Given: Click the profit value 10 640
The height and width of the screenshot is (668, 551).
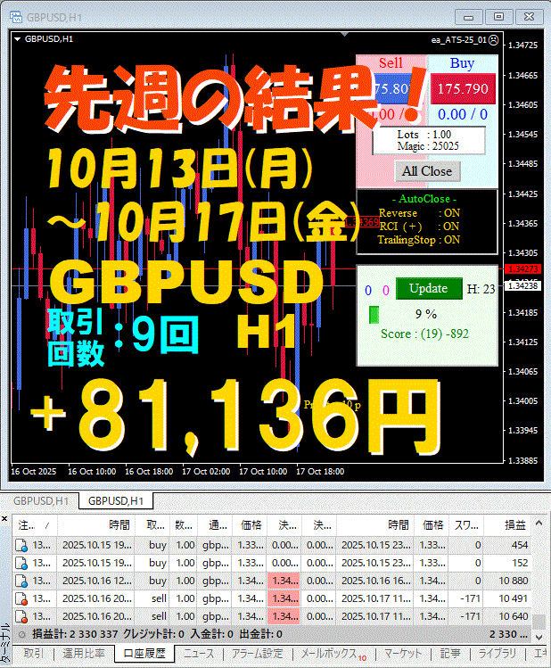Looking at the screenshot, I should [513, 617].
